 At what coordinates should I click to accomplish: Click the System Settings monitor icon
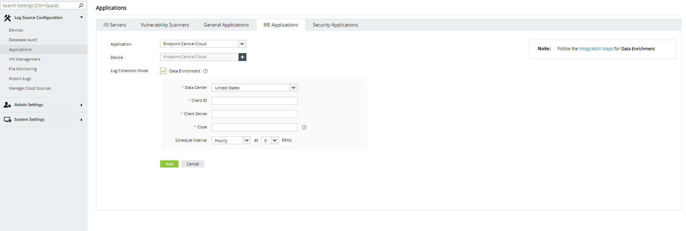(7, 119)
